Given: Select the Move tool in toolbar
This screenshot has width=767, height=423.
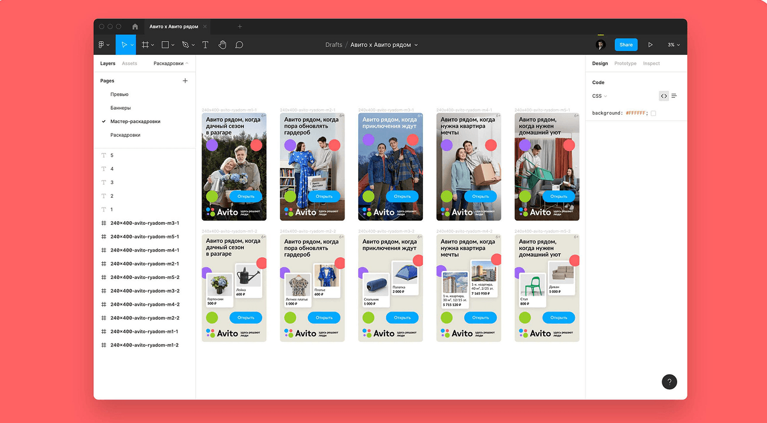Looking at the screenshot, I should 124,45.
